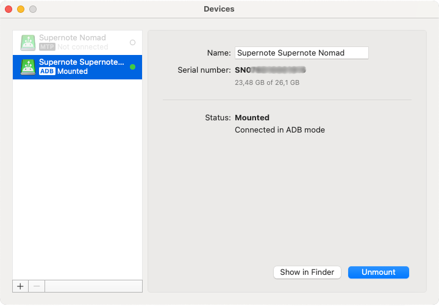
Task: Click the '23,48 GB of 26,1 GB' storage text
Action: (x=267, y=82)
